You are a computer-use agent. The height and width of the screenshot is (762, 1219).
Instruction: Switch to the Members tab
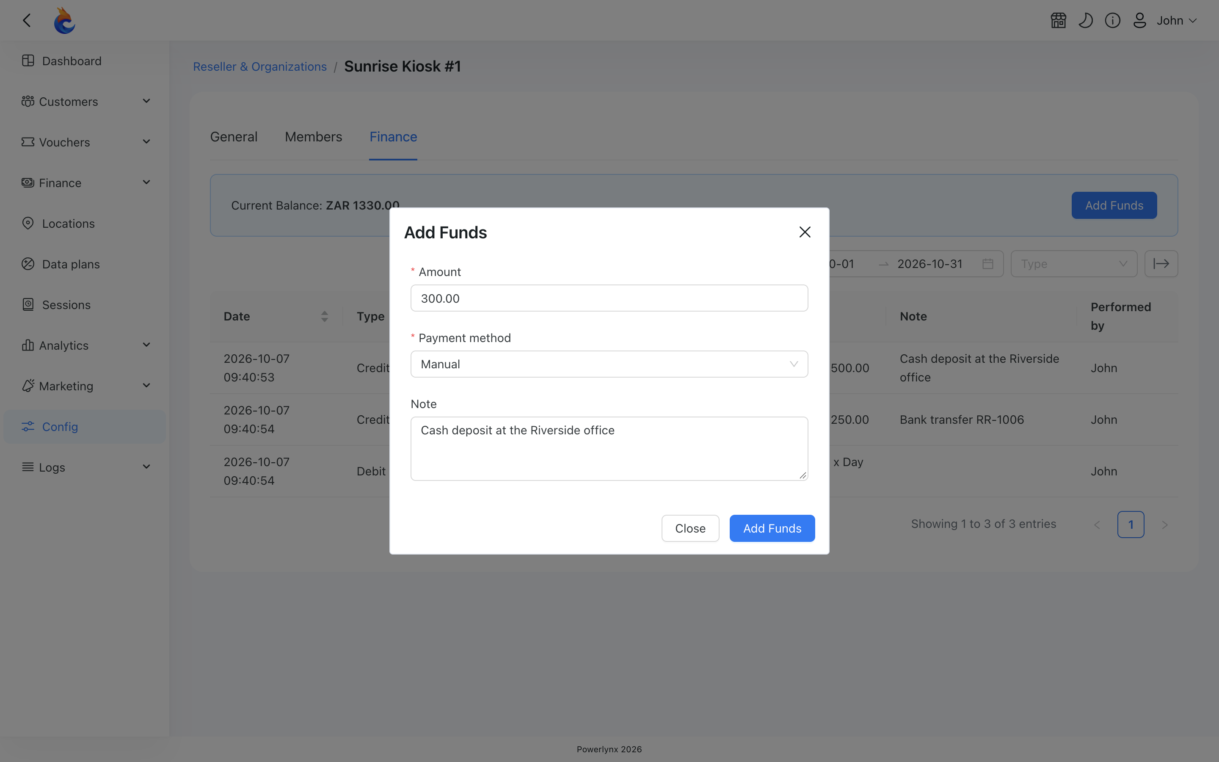point(313,137)
